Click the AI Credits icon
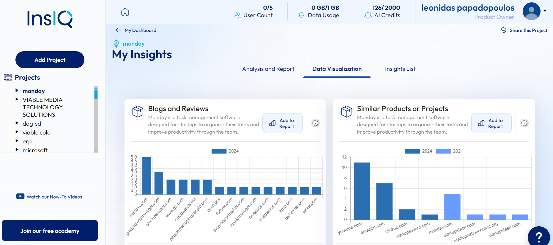 click(x=368, y=15)
